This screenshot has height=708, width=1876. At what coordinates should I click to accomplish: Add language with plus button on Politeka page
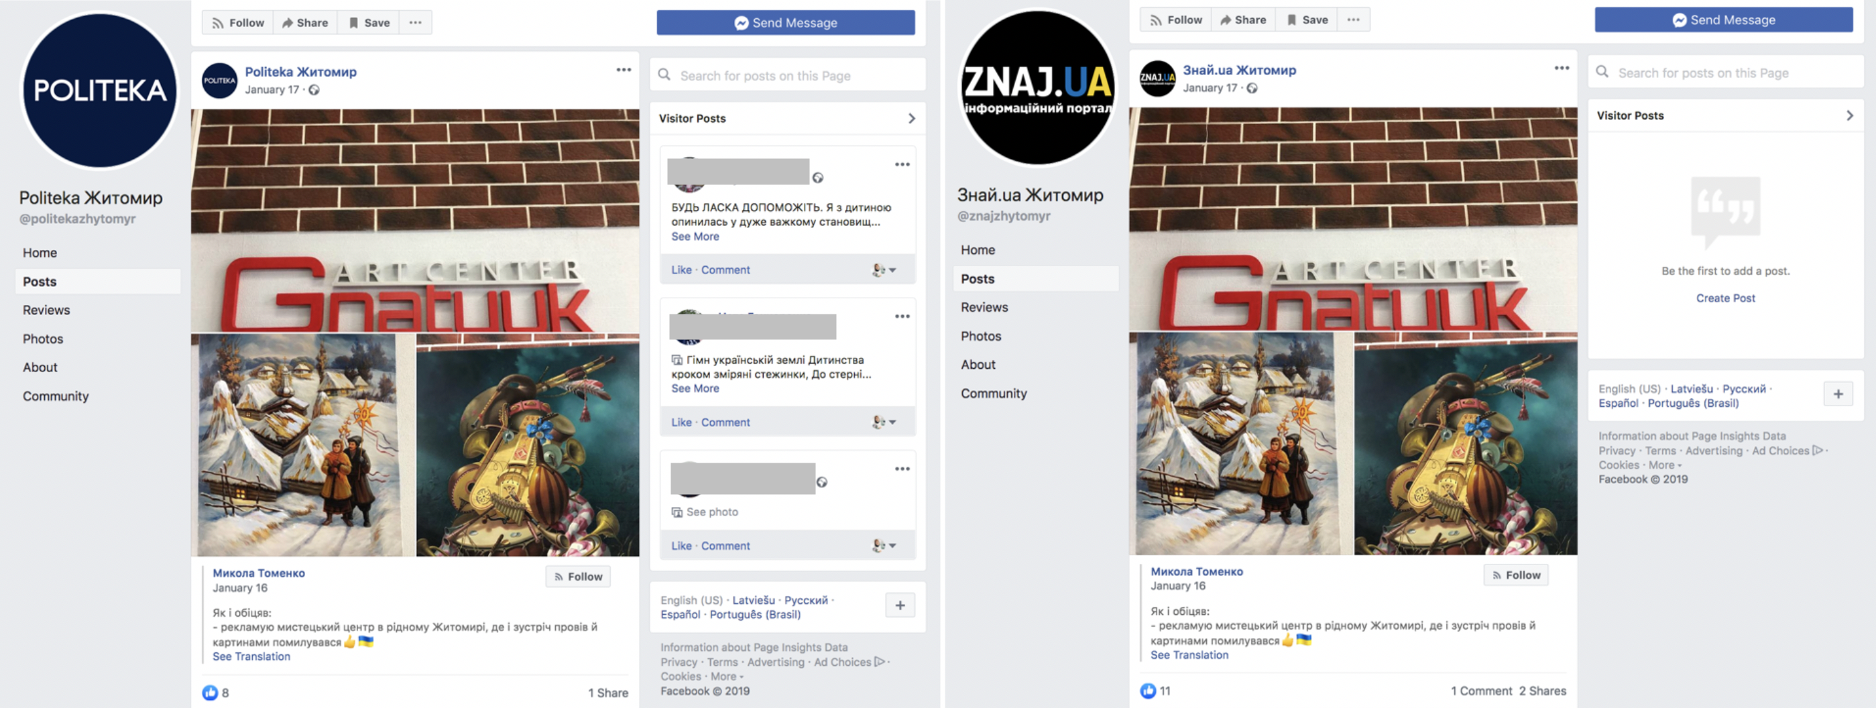(900, 605)
